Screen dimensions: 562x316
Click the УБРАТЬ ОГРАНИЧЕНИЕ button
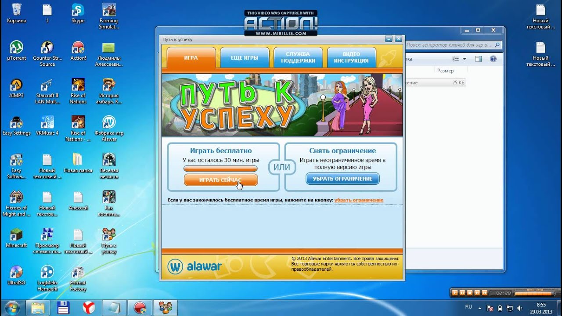pyautogui.click(x=342, y=179)
